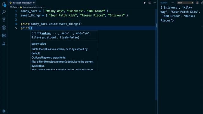Click line number 1 in the gutter
Screen dimensions: 203x114
(16, 11)
